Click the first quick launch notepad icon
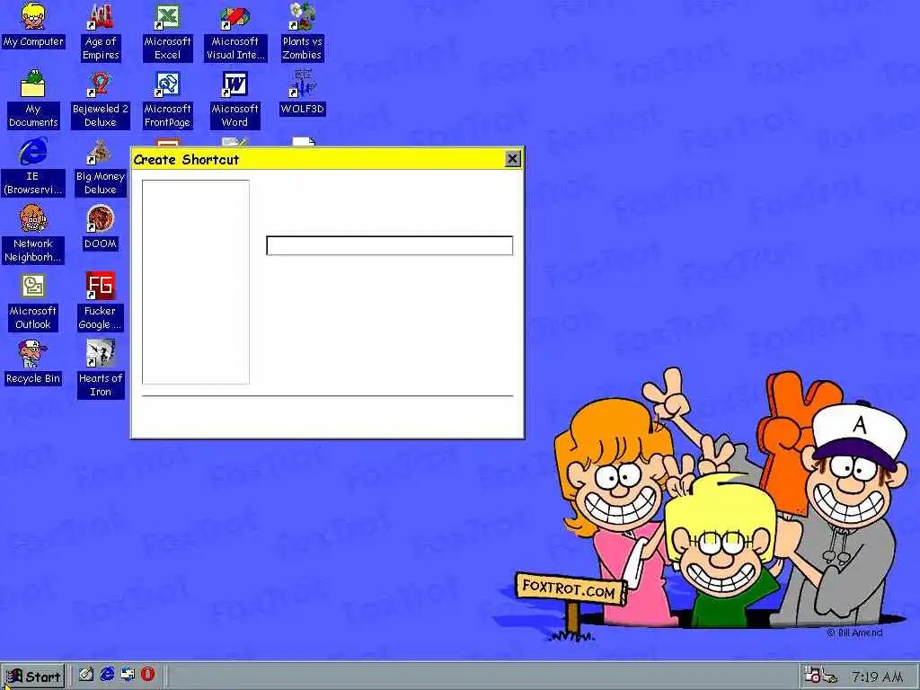The image size is (920, 690). pyautogui.click(x=86, y=674)
